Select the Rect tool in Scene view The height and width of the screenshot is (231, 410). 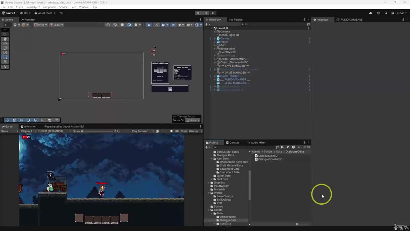click(x=5, y=57)
